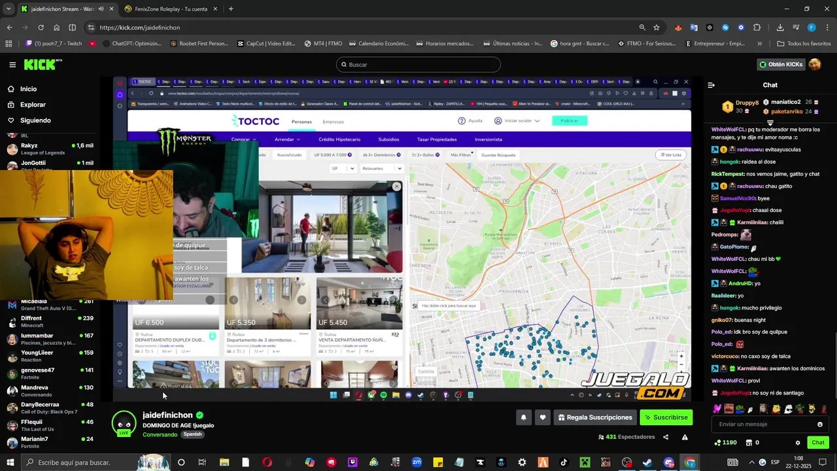This screenshot has height=471, width=837.
Task: Open the Kick hamburger sidebar menu
Action: 12,65
